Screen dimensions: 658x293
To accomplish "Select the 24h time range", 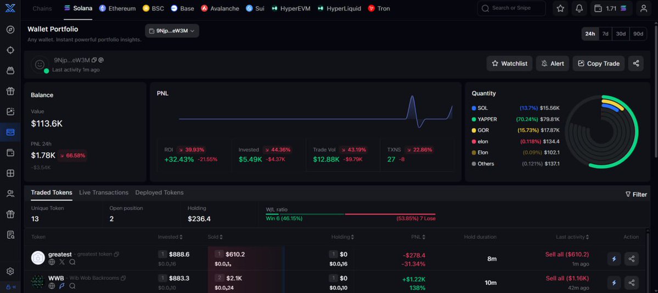I will click(590, 34).
